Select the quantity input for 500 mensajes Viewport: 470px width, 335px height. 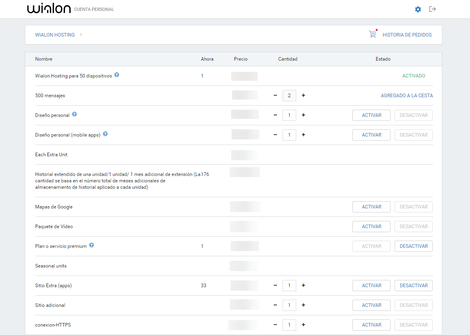tap(289, 95)
